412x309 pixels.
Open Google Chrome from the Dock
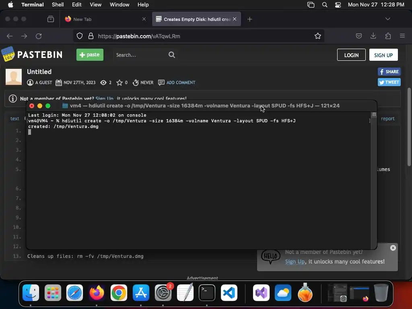click(119, 293)
